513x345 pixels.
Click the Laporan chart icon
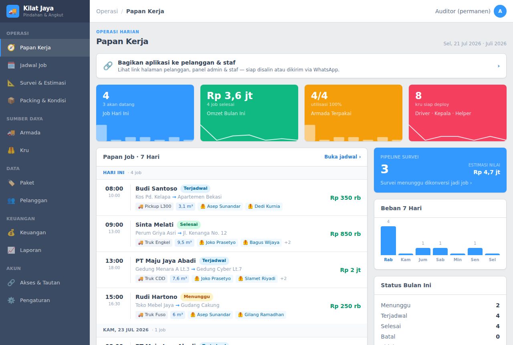11,250
